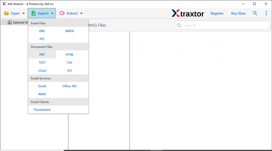Close the Xtraxtor window
Screen dimensions: 272x151
[x=266, y=4]
